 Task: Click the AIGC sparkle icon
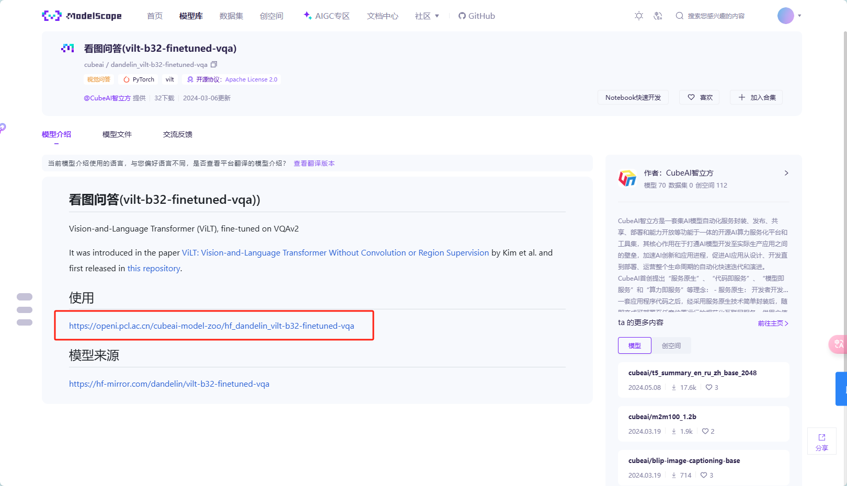click(308, 16)
